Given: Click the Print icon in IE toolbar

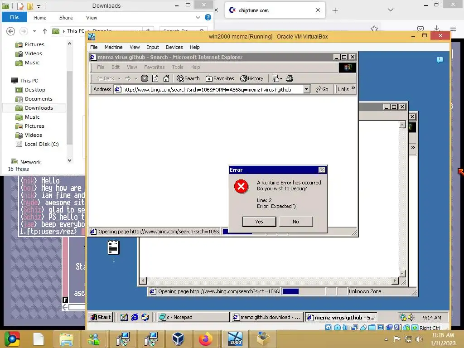Looking at the screenshot, I should click(x=290, y=78).
